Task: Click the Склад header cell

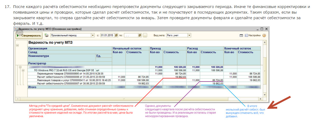Action: click(x=70, y=52)
